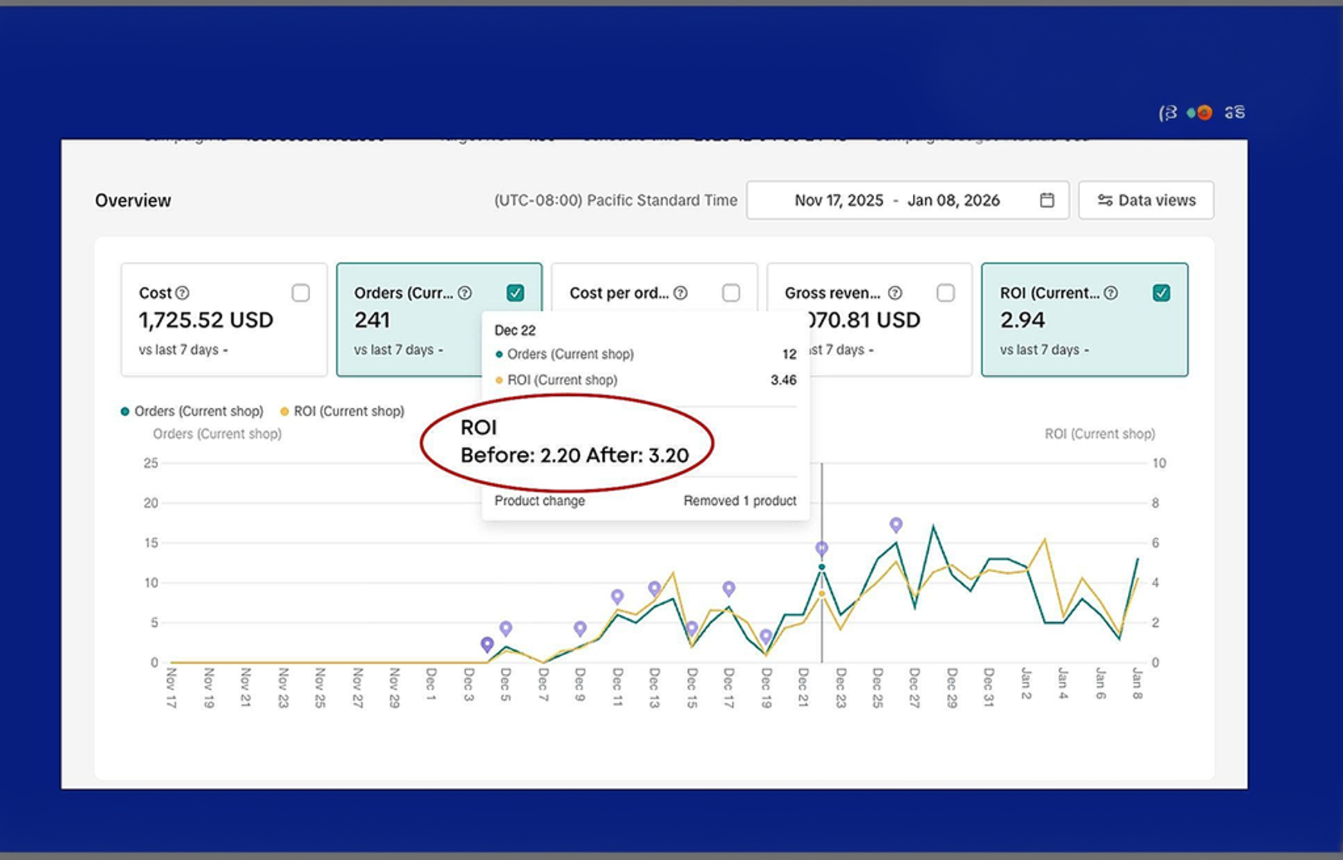Click the Cost per order help icon
Viewport: 1343px width, 860px height.
(681, 293)
